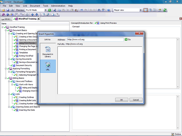The width and height of the screenshot is (182, 136).
Task: Open the File menu
Action: click(x=5, y=6)
